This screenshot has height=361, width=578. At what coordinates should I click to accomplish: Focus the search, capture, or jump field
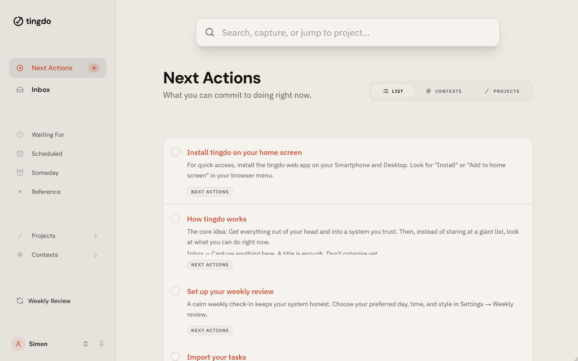point(353,33)
